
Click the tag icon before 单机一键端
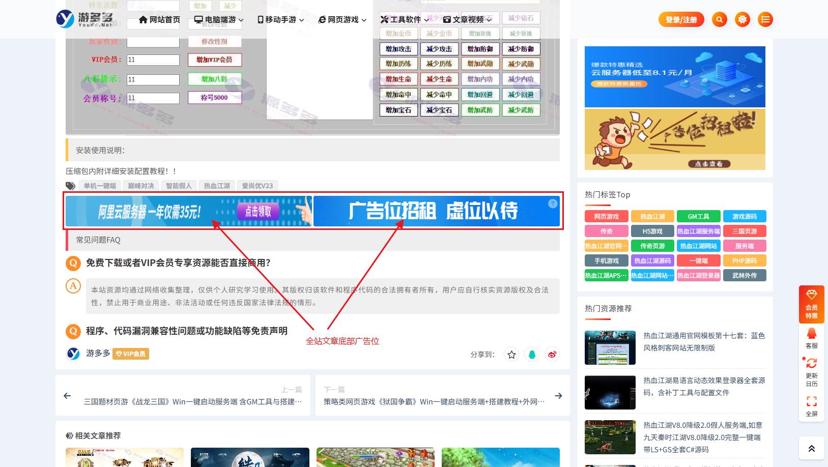pyautogui.click(x=70, y=186)
